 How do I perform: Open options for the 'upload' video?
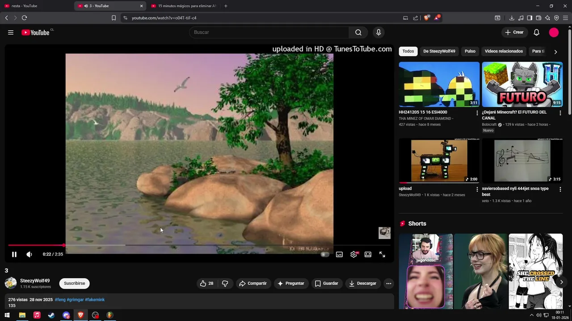477,189
